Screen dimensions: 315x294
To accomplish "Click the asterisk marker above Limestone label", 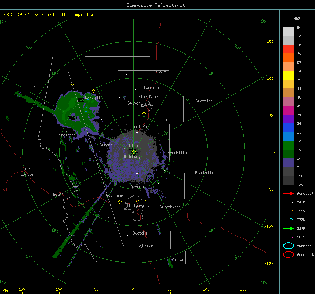I will pyautogui.click(x=66, y=132).
